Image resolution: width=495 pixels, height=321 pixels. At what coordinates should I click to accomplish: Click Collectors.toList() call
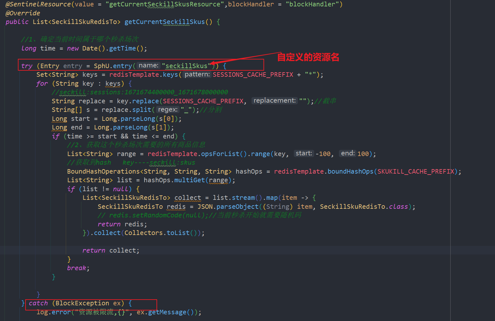click(x=161, y=233)
